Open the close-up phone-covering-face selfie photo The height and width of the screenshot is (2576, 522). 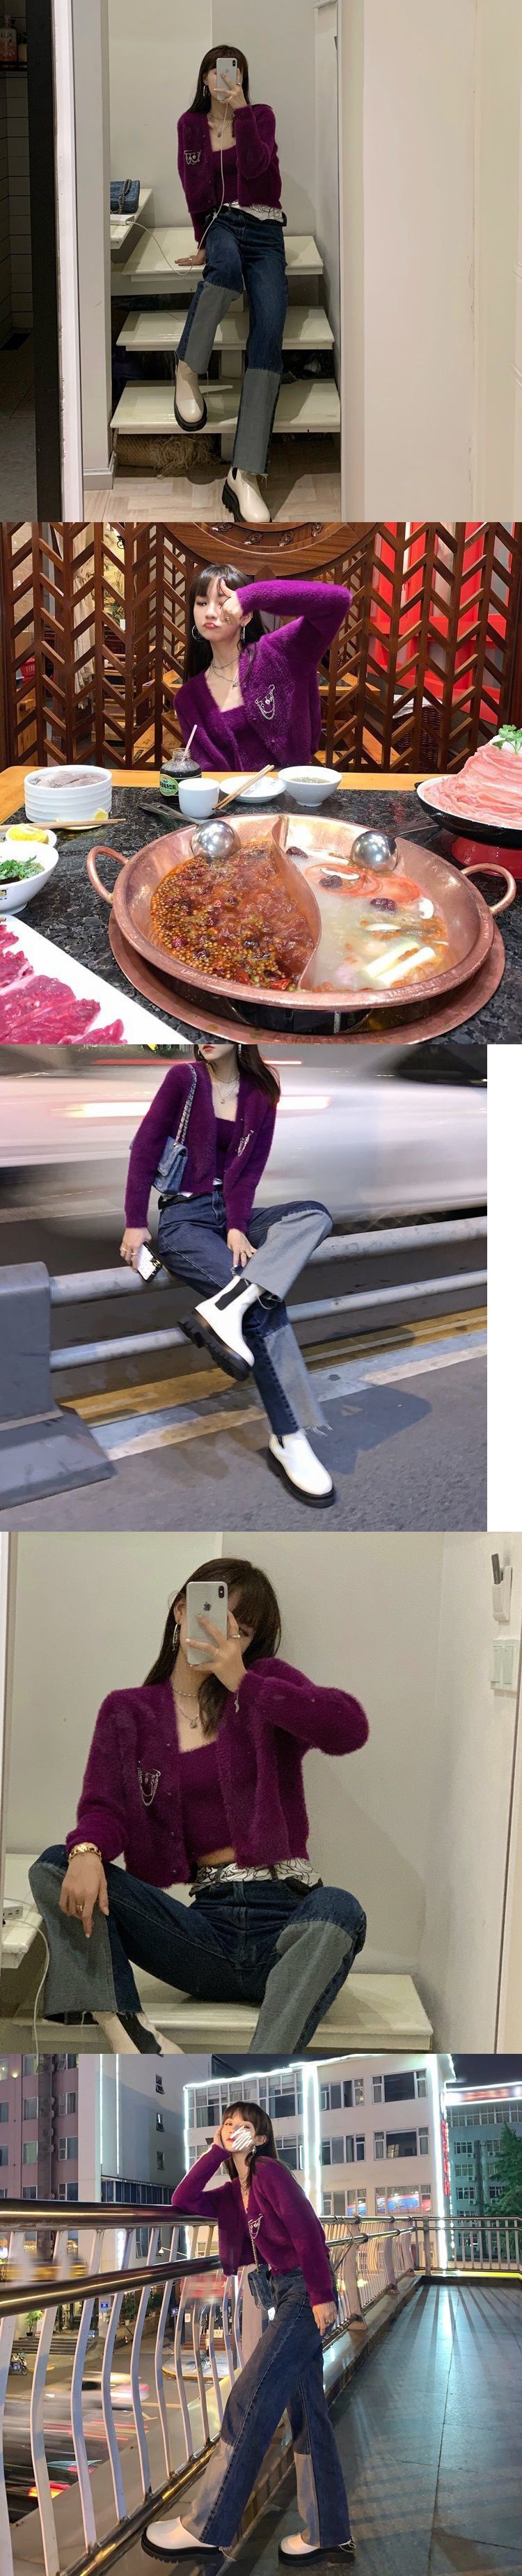pos(261,1794)
